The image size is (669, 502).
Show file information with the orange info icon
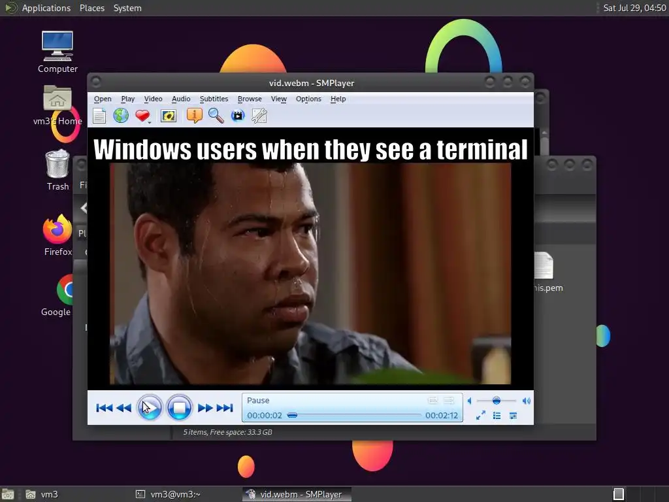point(194,116)
